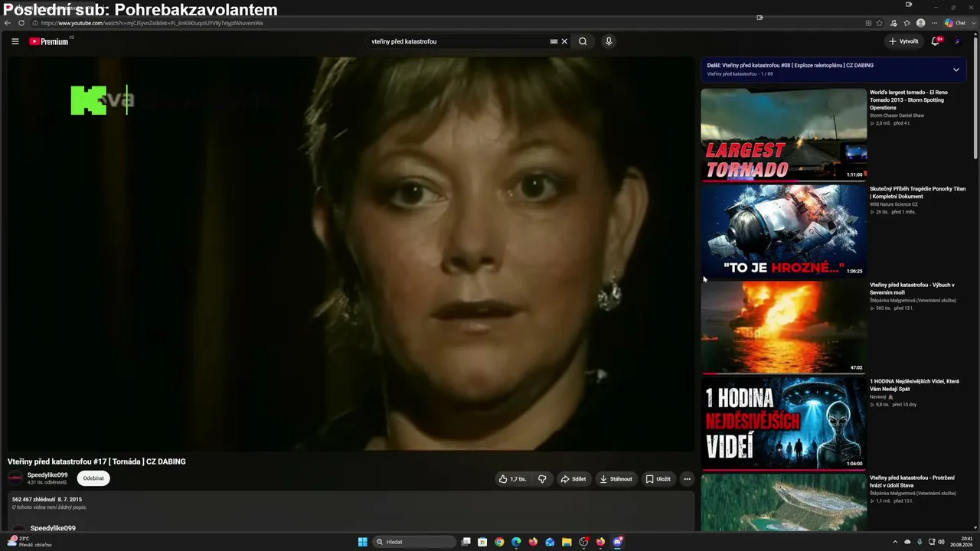Switch to Microsoft Edge on the taskbar
The image size is (980, 551).
pyautogui.click(x=516, y=542)
